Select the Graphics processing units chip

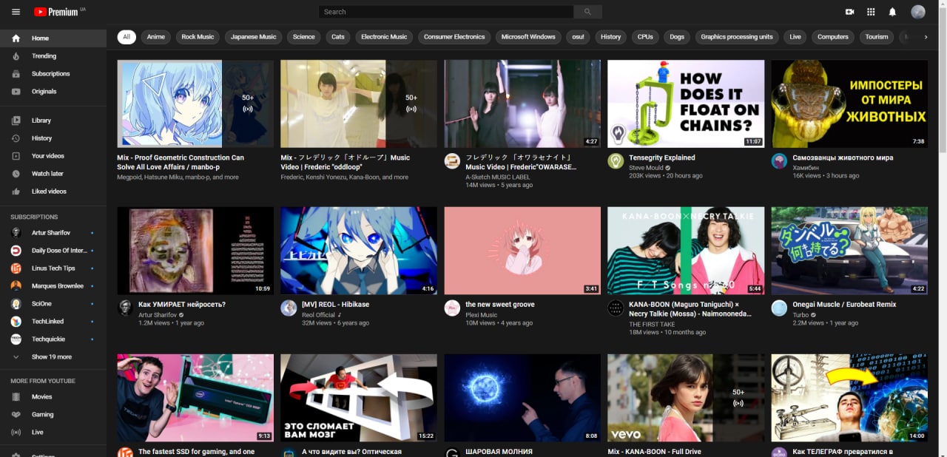pyautogui.click(x=737, y=37)
